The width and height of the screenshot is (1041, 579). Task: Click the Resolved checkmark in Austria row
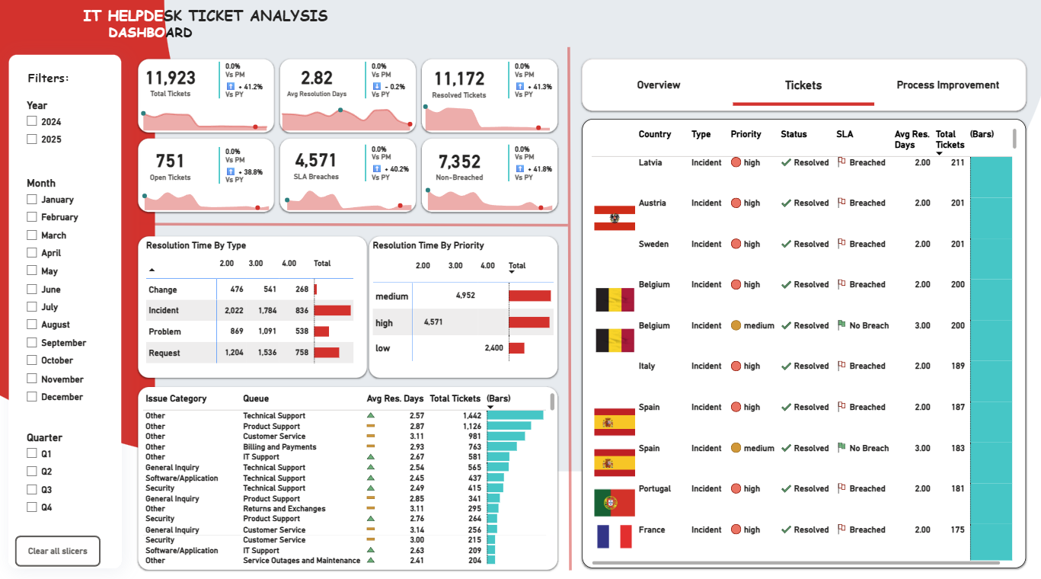click(x=786, y=203)
